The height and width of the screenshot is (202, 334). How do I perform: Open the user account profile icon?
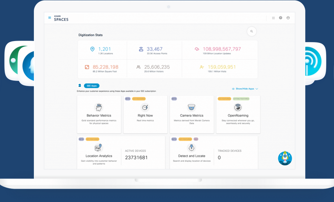point(288,18)
